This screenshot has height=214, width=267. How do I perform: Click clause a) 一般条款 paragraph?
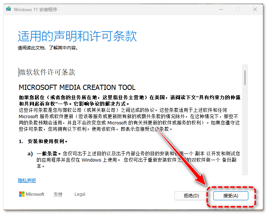coord(134,160)
